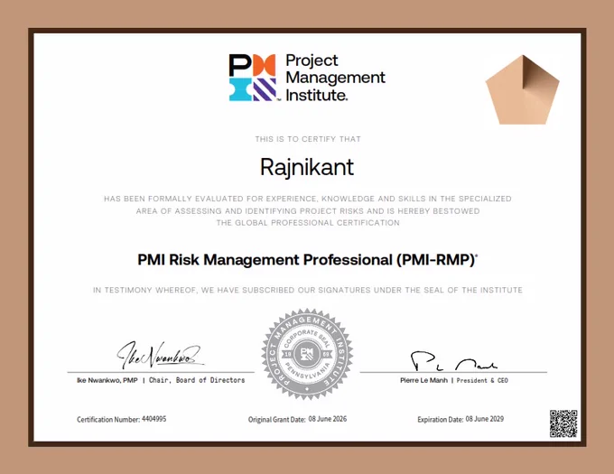This screenshot has width=614, height=474.
Task: Click the printed name 'Ike Nwankwo, PMP'
Action: (107, 380)
